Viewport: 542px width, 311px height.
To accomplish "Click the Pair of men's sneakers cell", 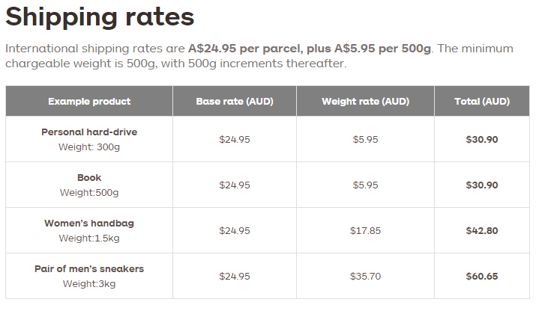I will (89, 276).
